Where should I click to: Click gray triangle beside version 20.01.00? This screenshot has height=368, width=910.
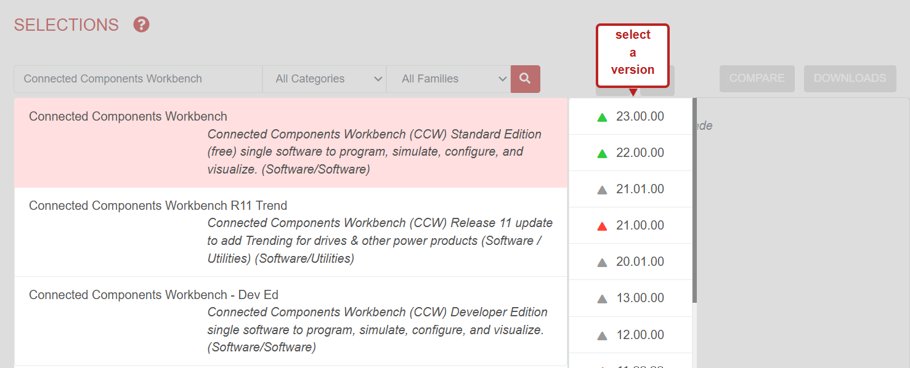point(602,262)
